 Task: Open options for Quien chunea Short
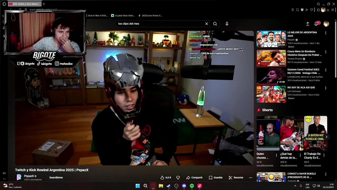coord(276,155)
